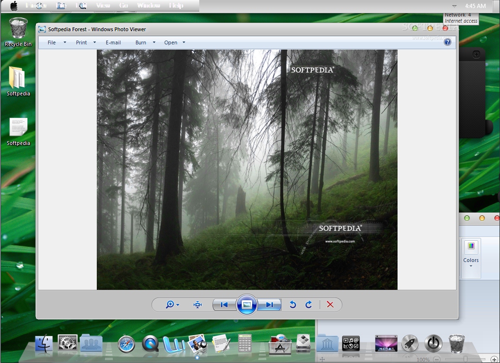Click the E-mail toolbar button
The height and width of the screenshot is (363, 500).
(113, 42)
